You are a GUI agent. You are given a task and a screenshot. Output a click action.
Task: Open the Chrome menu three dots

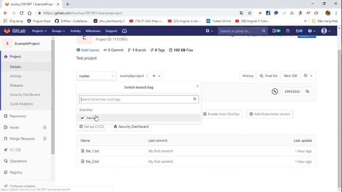pyautogui.click(x=336, y=13)
